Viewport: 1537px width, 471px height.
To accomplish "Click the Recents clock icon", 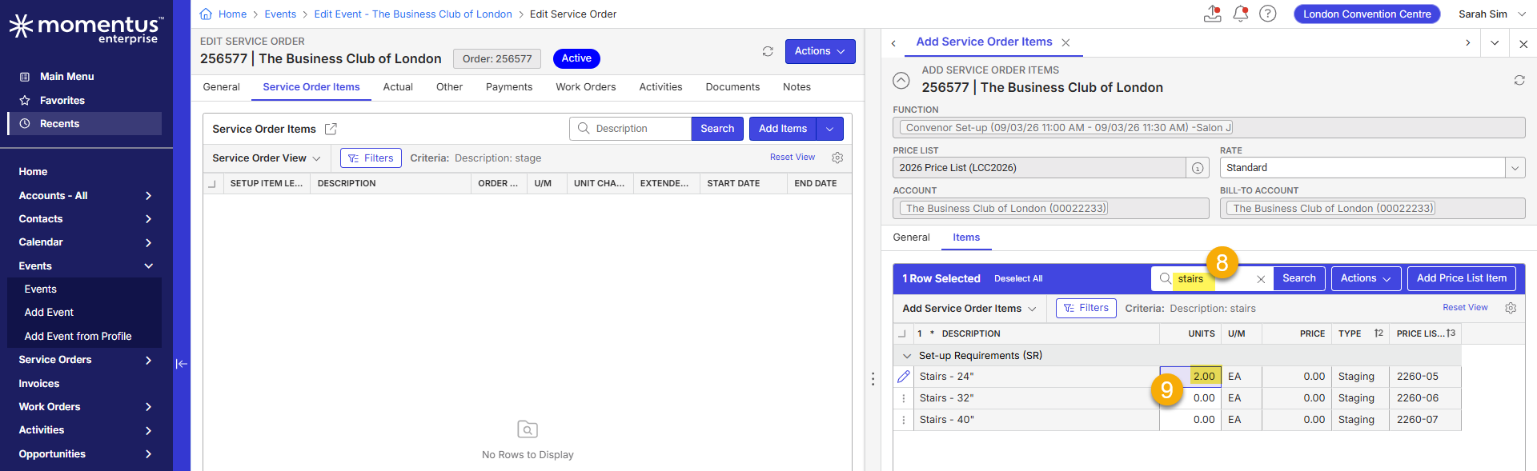I will [x=25, y=124].
